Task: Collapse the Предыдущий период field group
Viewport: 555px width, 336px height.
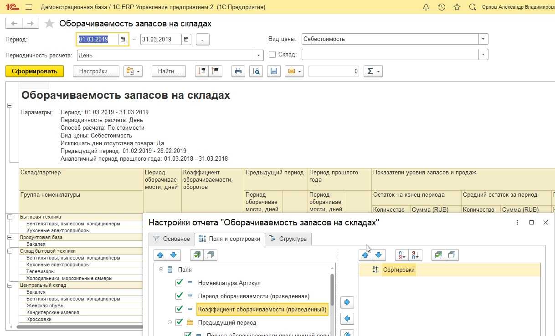Action: [169, 323]
